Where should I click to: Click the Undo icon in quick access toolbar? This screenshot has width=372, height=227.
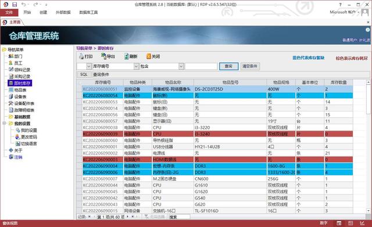[x=23, y=5]
